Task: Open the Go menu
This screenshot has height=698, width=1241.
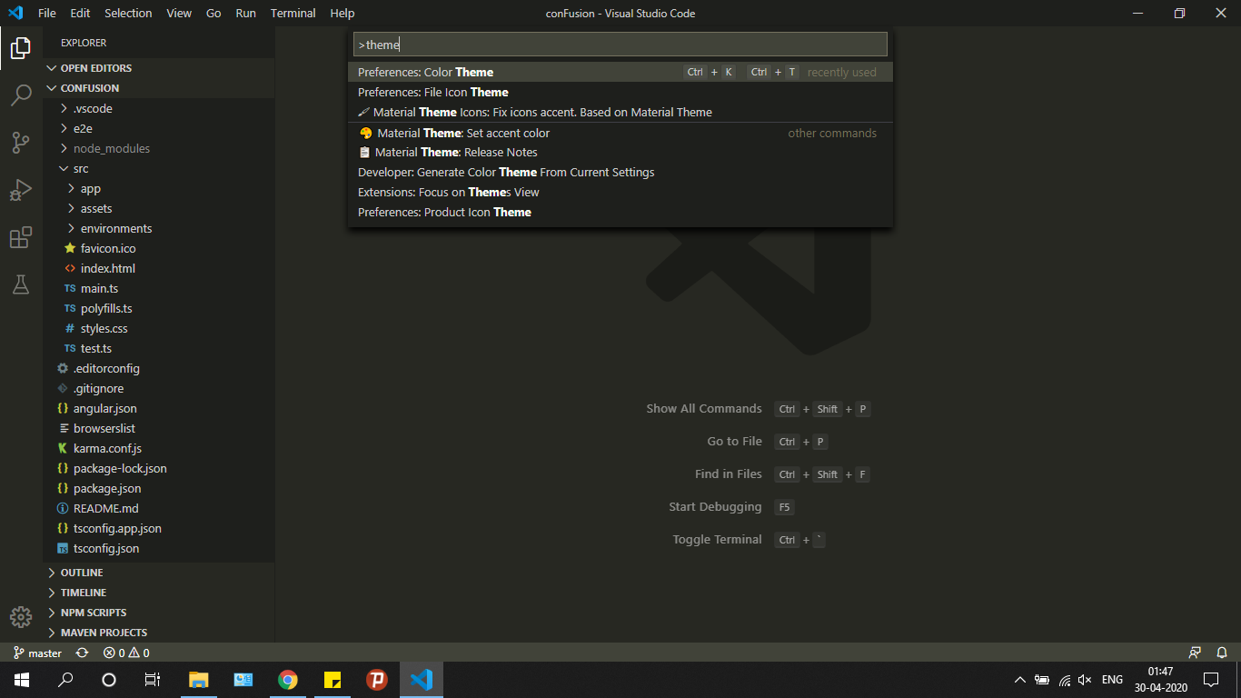Action: coord(213,13)
